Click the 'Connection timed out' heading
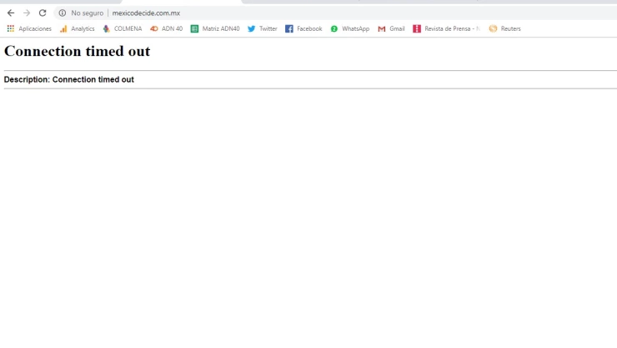Image resolution: width=617 pixels, height=348 pixels. [77, 51]
